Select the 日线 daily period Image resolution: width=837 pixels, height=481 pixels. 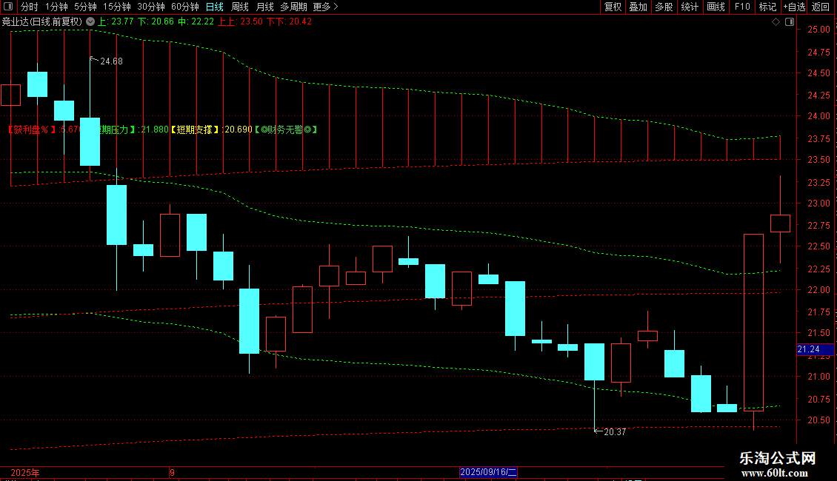pos(215,7)
